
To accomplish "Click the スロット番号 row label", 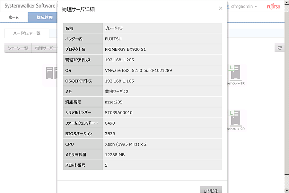I will click(x=75, y=165).
